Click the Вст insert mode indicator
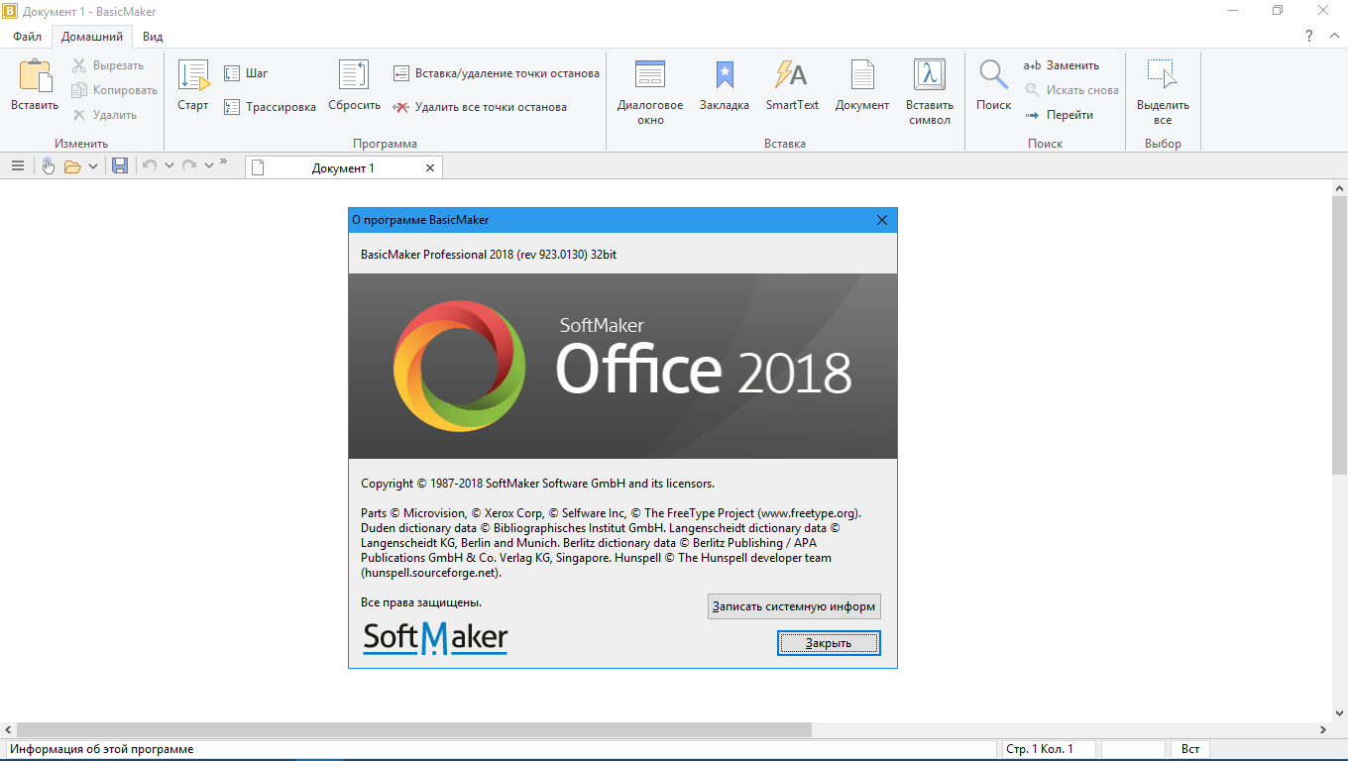 (1191, 749)
